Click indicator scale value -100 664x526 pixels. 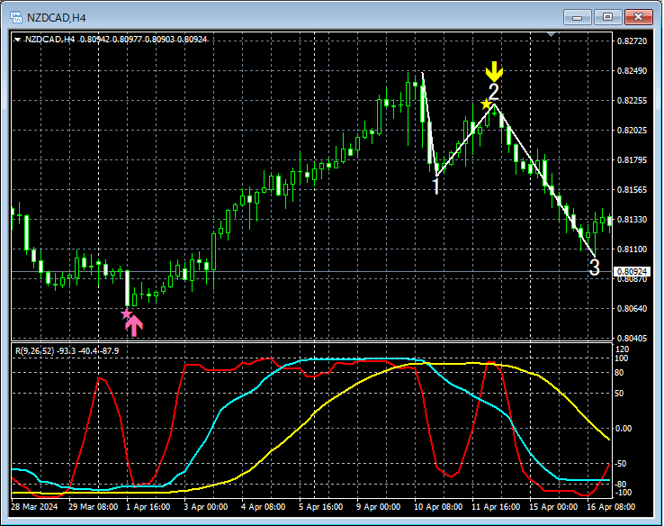[x=622, y=493]
